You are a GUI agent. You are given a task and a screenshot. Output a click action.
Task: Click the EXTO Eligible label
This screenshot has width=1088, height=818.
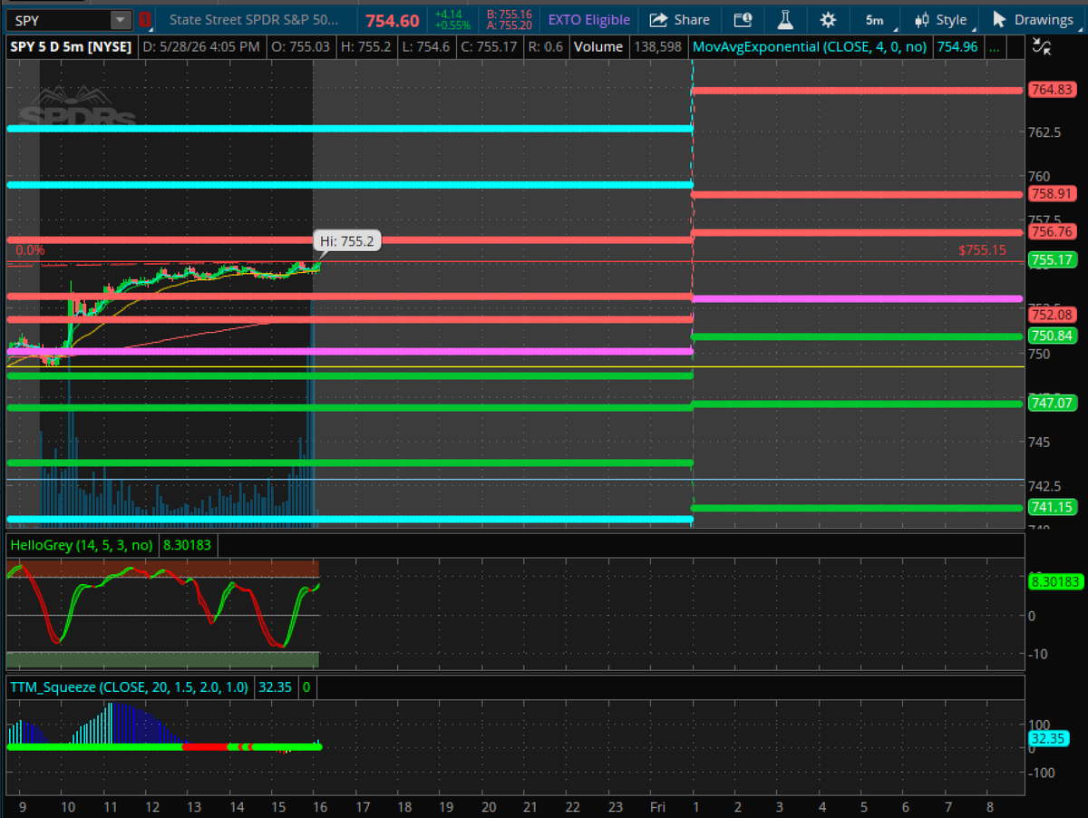tap(588, 20)
